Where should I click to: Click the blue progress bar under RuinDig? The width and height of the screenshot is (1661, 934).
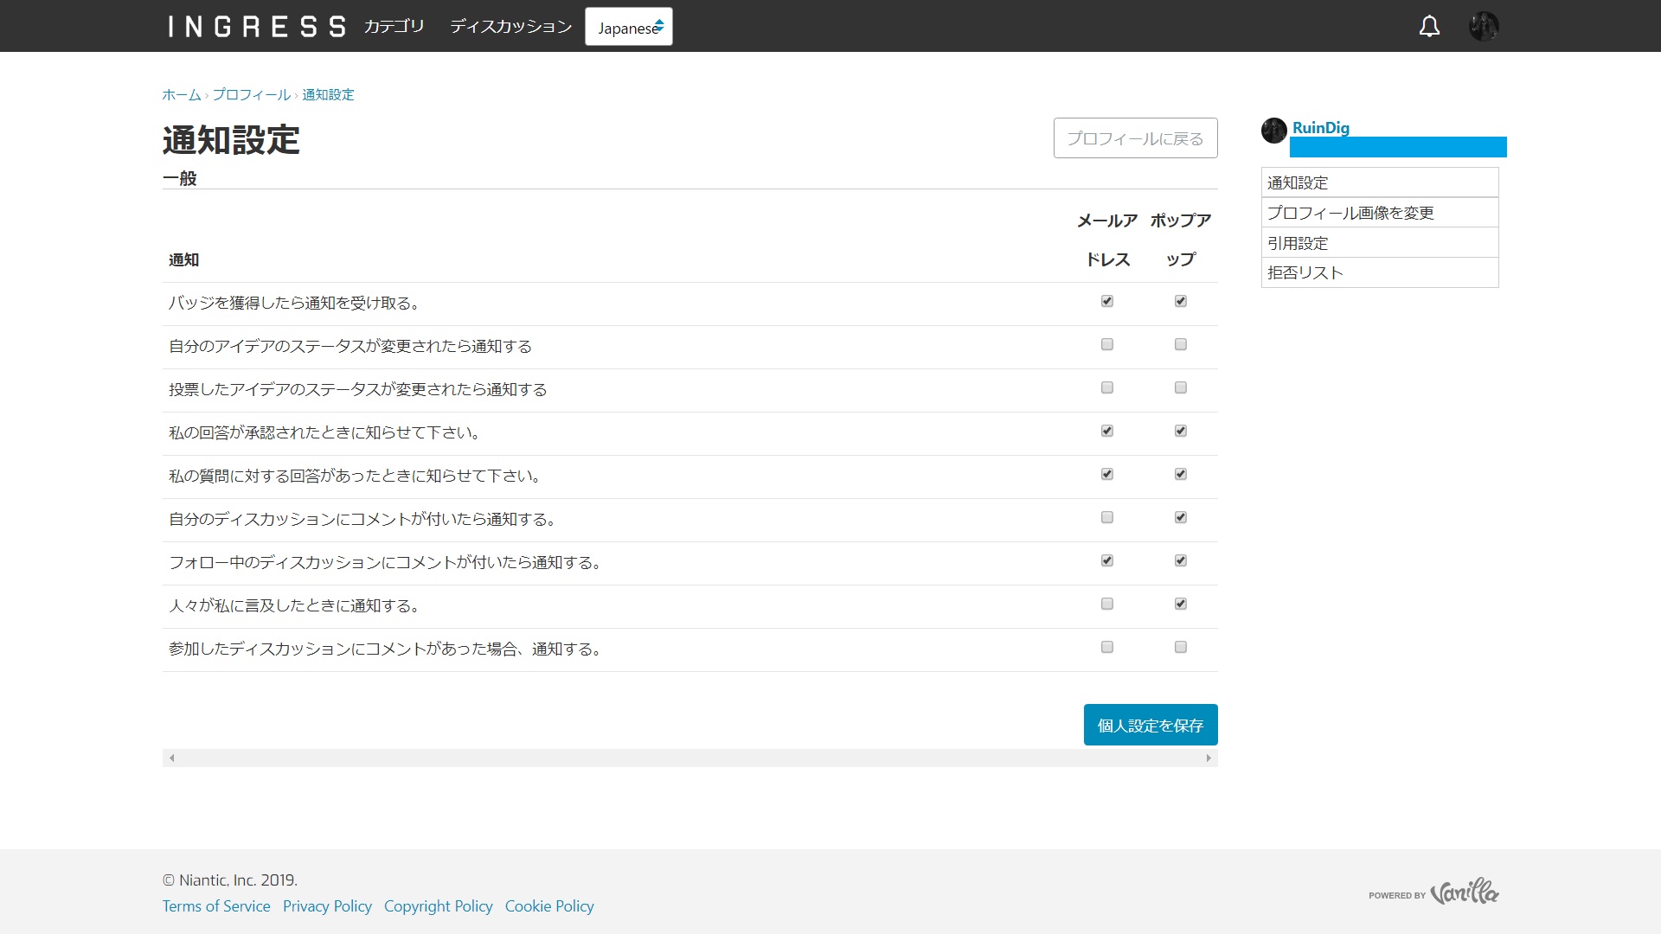coord(1397,147)
